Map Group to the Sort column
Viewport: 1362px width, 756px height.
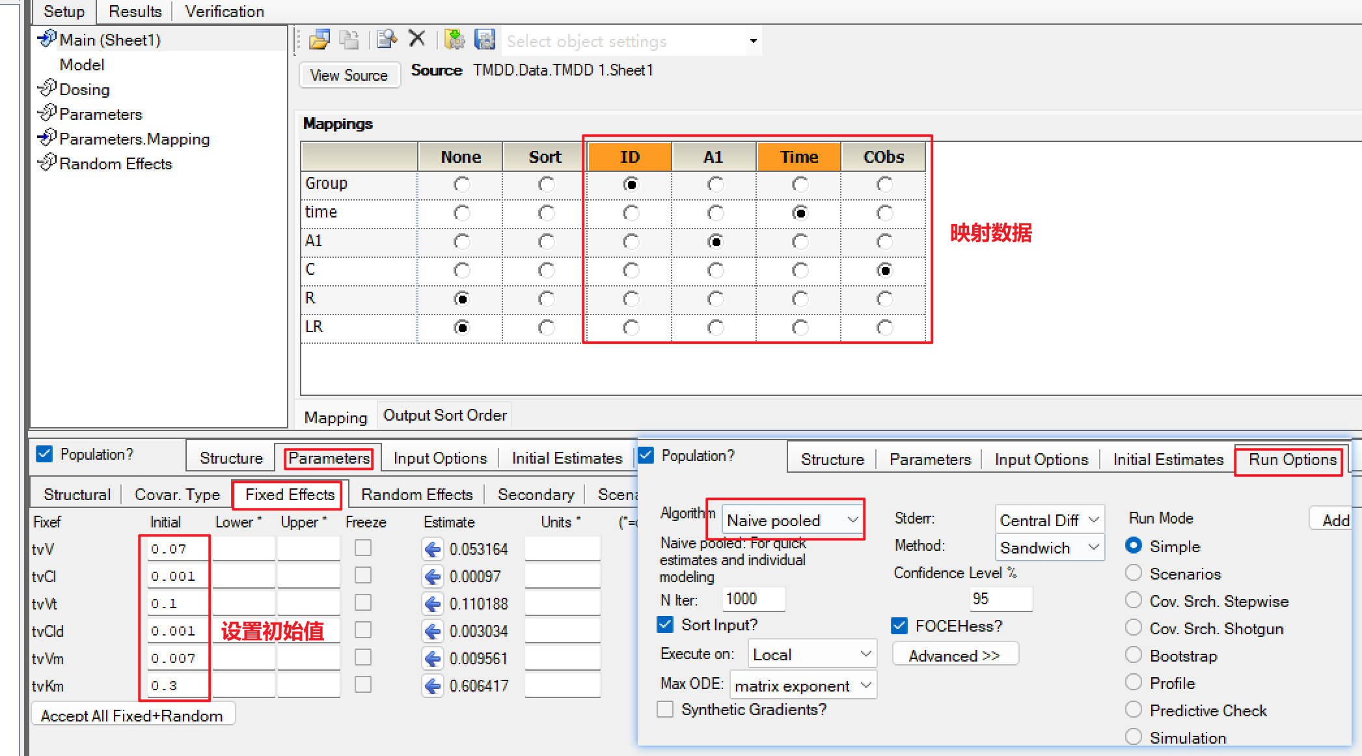(x=547, y=184)
